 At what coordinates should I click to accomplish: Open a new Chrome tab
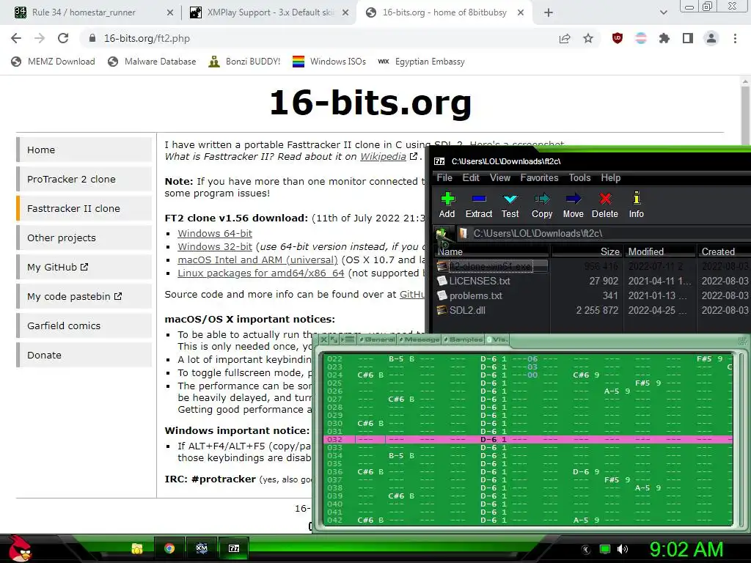[x=549, y=12]
